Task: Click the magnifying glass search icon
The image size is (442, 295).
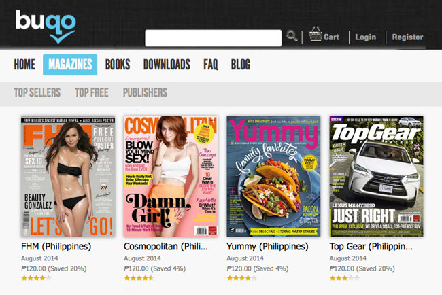Action: tap(292, 36)
